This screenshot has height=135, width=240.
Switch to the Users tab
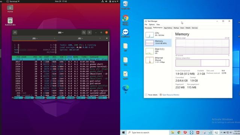182,28
